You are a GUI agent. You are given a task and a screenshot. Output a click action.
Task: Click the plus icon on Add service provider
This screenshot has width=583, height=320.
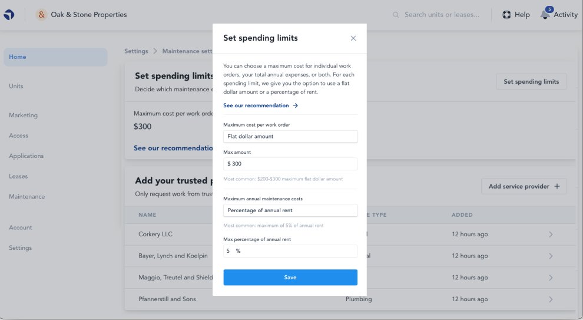tap(557, 186)
